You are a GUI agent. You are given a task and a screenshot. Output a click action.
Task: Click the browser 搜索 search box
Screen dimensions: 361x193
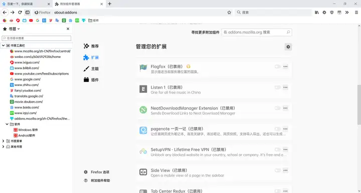[273, 12]
